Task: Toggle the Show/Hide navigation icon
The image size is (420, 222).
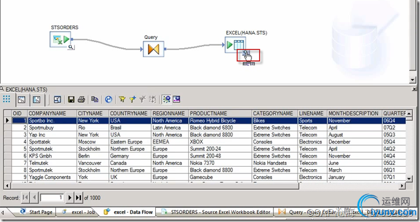Action: (167, 99)
